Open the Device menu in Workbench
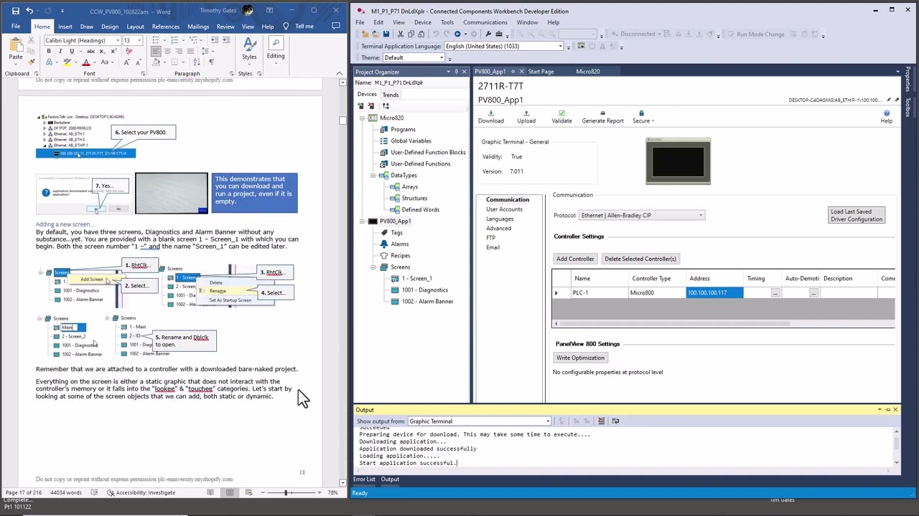Screen dimensions: 919x516 click(x=422, y=22)
